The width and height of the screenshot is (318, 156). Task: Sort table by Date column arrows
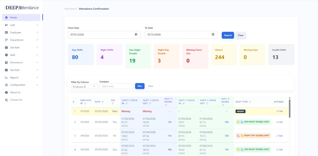tap(103, 102)
